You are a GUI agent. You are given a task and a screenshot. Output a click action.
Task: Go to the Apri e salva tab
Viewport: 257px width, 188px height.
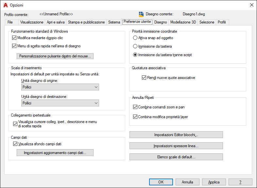point(56,22)
